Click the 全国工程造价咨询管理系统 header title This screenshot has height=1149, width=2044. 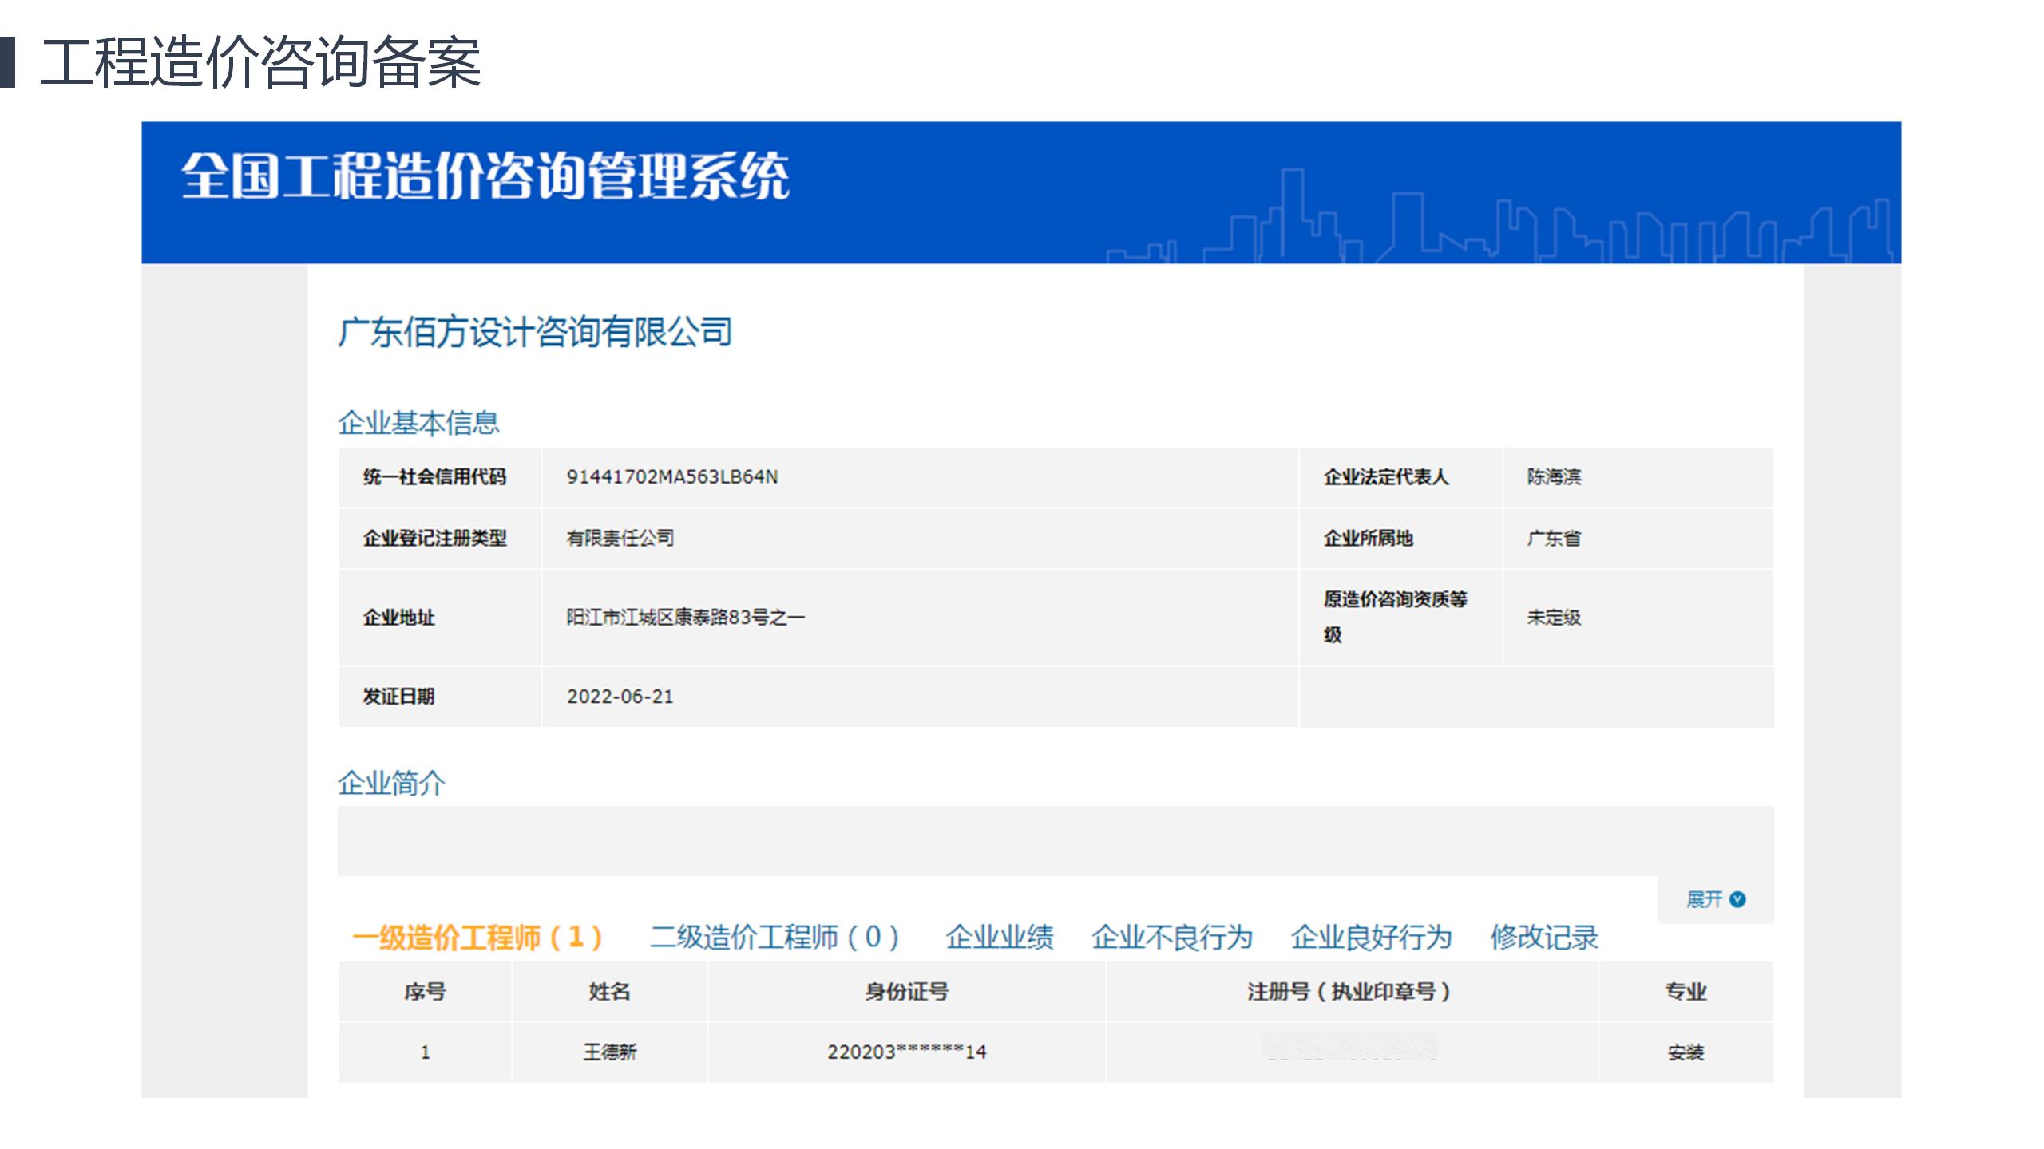pyautogui.click(x=485, y=176)
